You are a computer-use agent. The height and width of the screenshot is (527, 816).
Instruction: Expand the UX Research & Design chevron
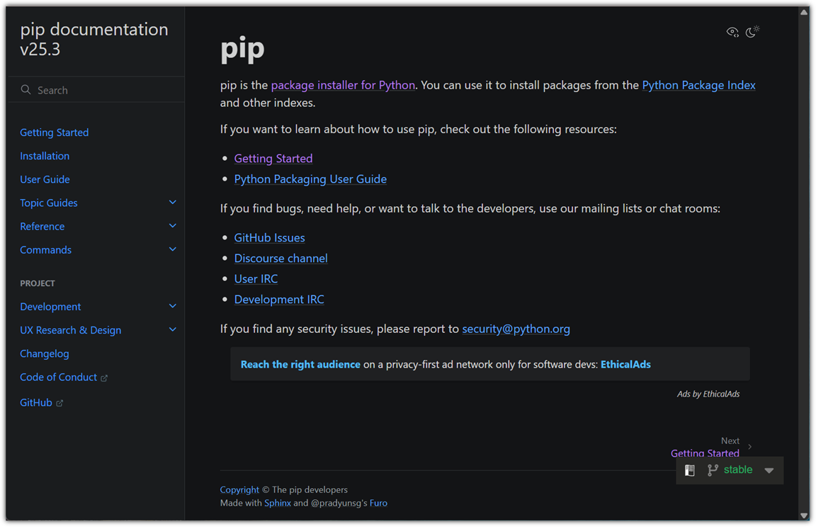tap(173, 329)
